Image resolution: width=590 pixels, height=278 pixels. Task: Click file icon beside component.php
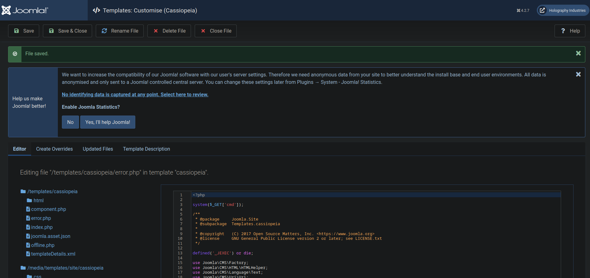[x=28, y=209]
